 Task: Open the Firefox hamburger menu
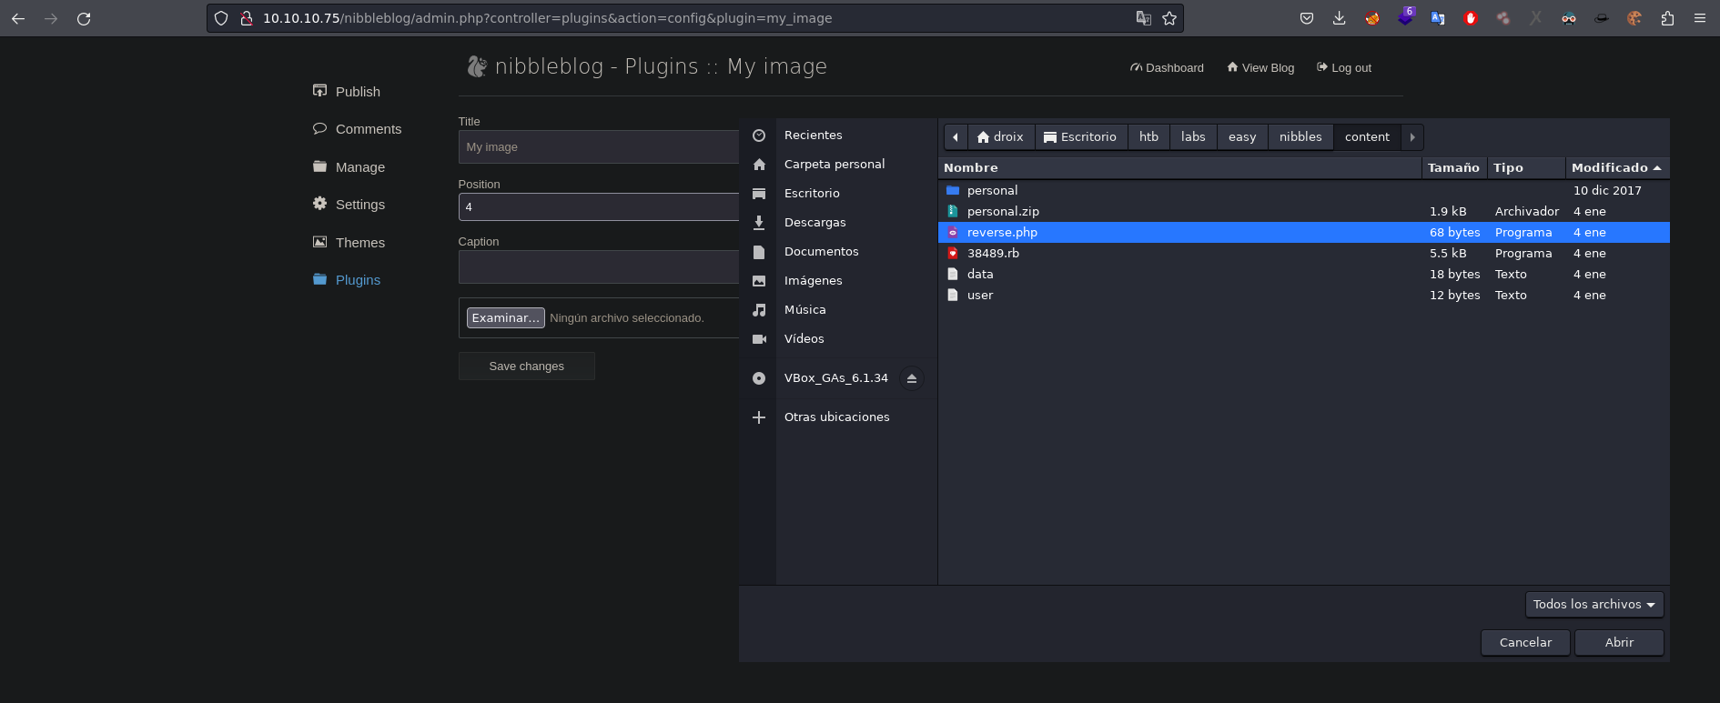pos(1699,18)
